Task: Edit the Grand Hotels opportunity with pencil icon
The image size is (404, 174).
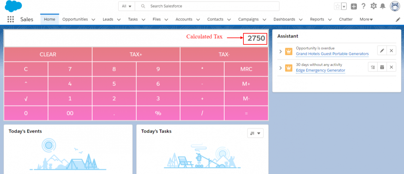Action: 382,50
